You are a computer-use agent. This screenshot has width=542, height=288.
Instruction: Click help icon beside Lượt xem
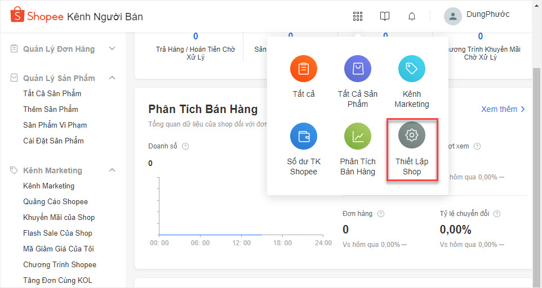[477, 146]
